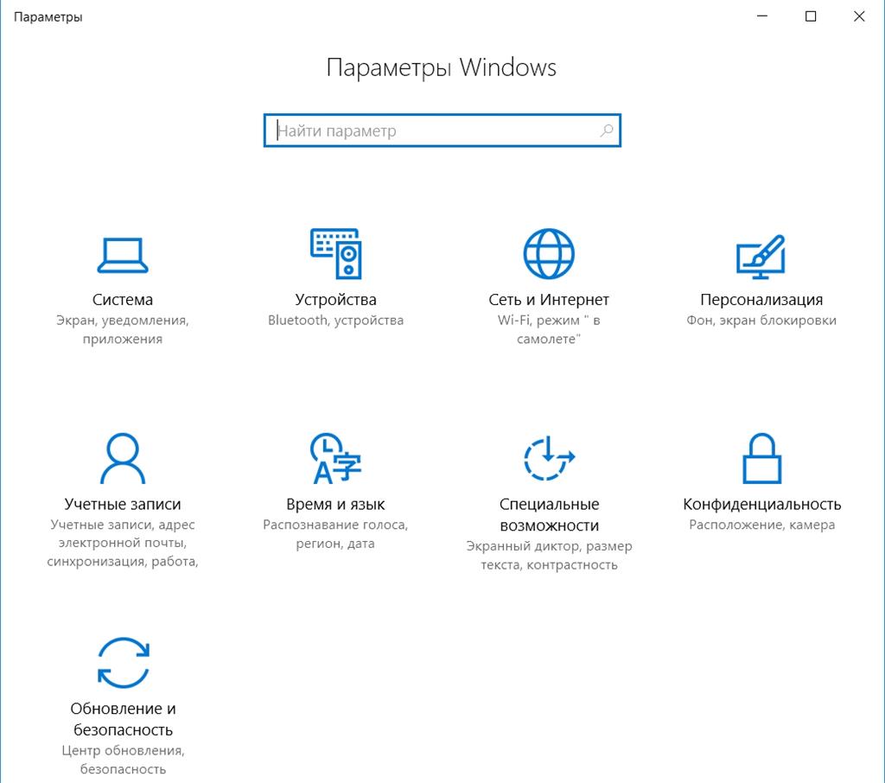Focus the Найти параметр search field
885x783 pixels.
click(x=442, y=130)
